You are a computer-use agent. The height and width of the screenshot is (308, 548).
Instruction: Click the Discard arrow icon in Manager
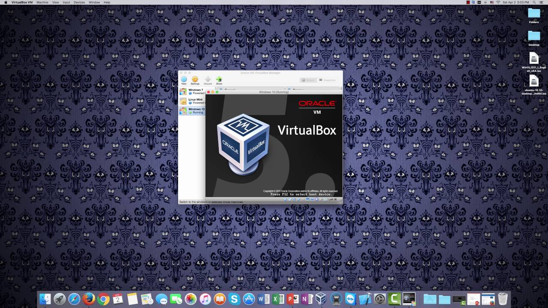coord(208,79)
